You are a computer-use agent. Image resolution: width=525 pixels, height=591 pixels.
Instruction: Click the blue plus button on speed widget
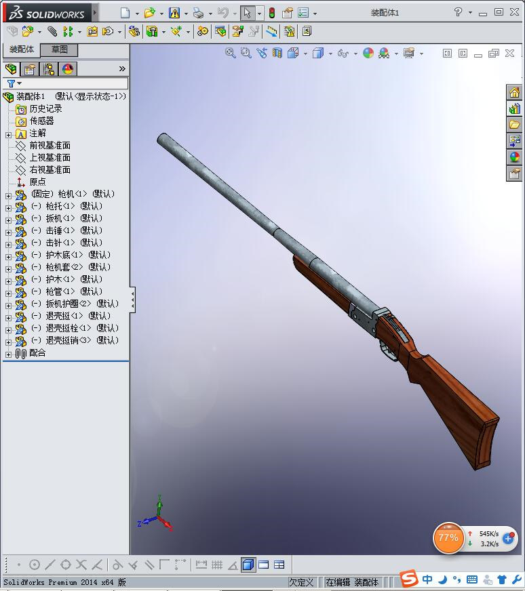pyautogui.click(x=509, y=538)
